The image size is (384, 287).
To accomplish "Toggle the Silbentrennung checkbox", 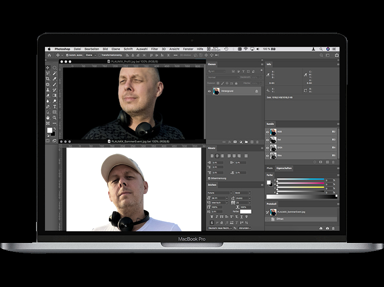I will pos(210,178).
